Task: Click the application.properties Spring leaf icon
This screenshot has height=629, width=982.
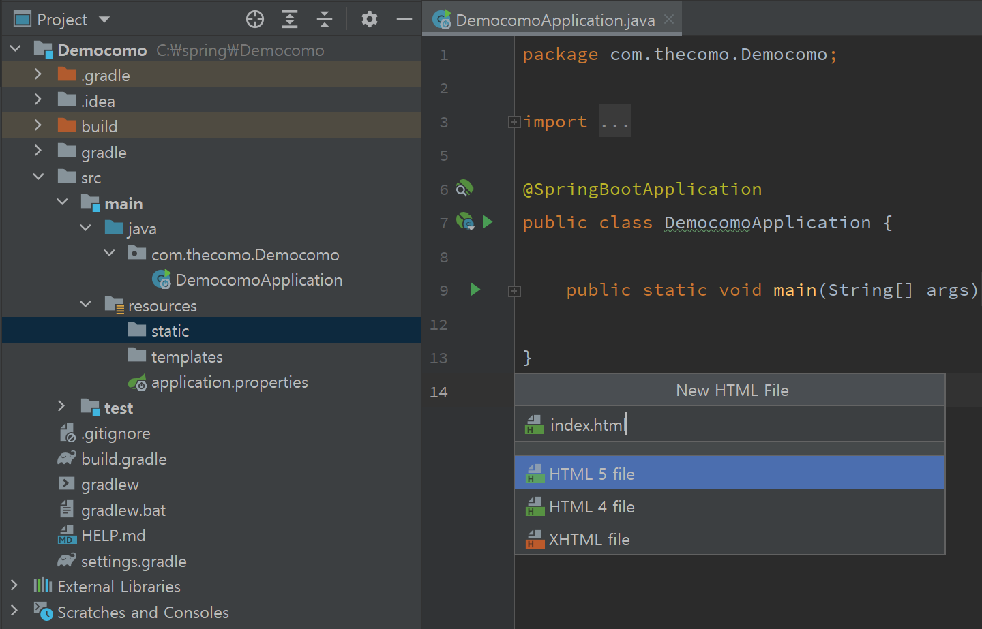Action: 137,383
